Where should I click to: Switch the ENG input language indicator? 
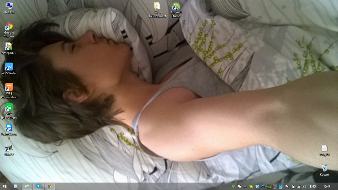(313, 186)
